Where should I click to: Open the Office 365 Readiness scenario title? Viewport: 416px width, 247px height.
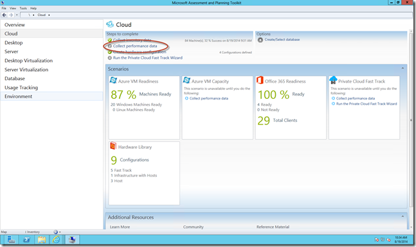click(285, 81)
